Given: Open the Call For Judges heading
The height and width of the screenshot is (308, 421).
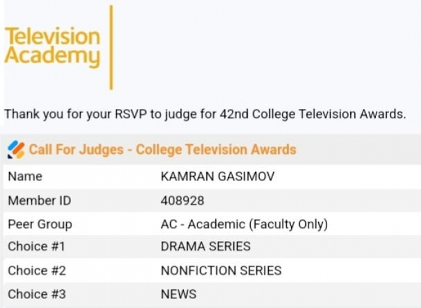Looking at the screenshot, I should [x=162, y=150].
